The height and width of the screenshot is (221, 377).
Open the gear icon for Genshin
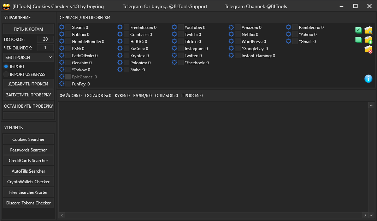point(62,62)
